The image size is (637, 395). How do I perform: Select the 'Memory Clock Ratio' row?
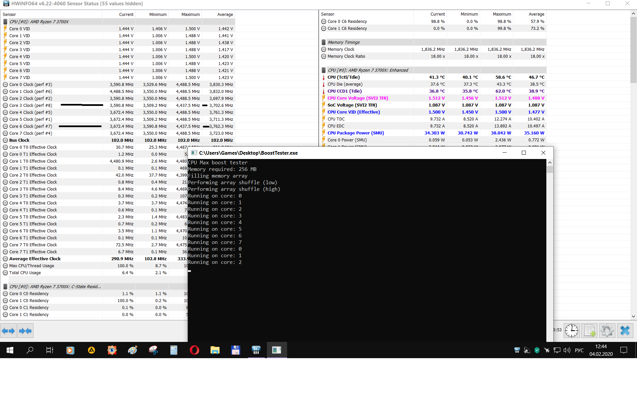click(433, 56)
